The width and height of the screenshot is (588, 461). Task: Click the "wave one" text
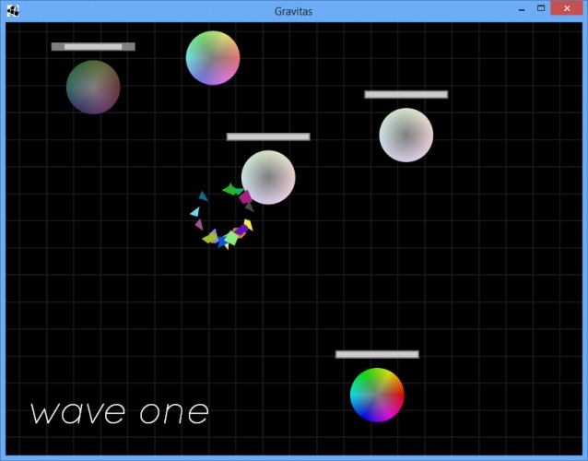119,413
